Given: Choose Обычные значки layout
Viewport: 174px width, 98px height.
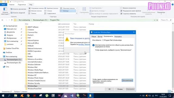Looking at the screenshot, I should coord(67,8).
